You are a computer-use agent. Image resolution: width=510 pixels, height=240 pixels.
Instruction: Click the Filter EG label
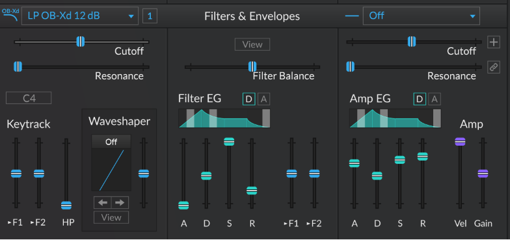tap(200, 99)
